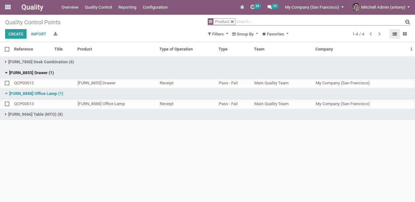Go to next page arrow
The height and width of the screenshot is (202, 415).
pyautogui.click(x=380, y=34)
